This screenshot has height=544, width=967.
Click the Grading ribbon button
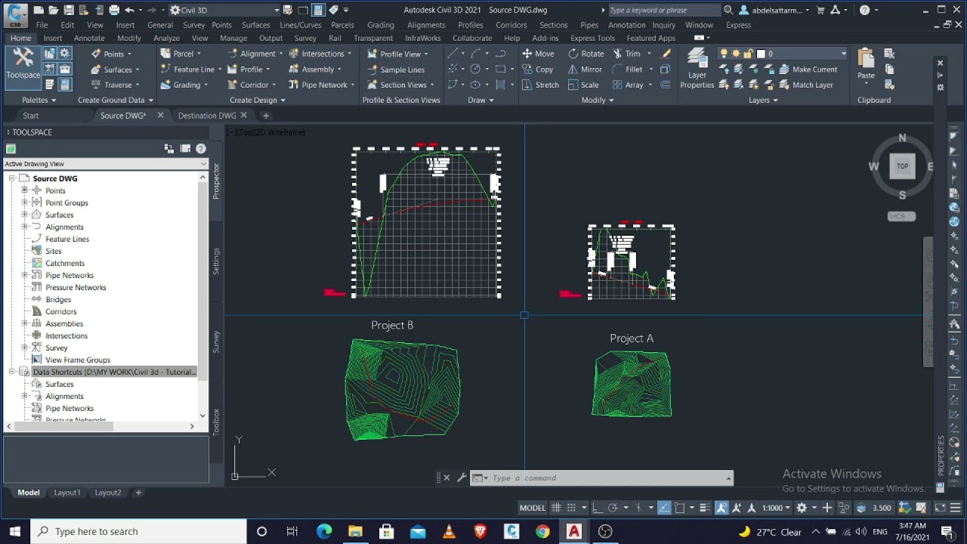[x=184, y=85]
